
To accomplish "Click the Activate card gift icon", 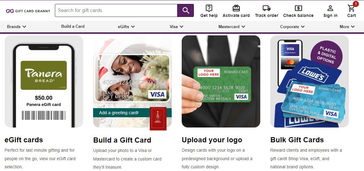I will pyautogui.click(x=236, y=8).
